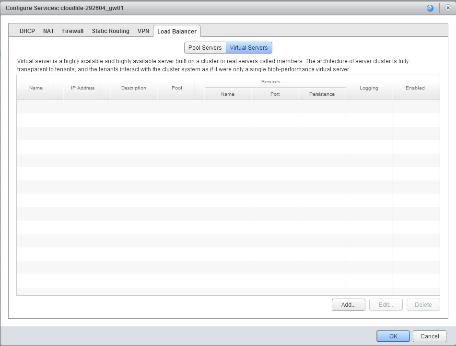This screenshot has height=346, width=456.
Task: Select the Virtual Servers view
Action: click(249, 47)
